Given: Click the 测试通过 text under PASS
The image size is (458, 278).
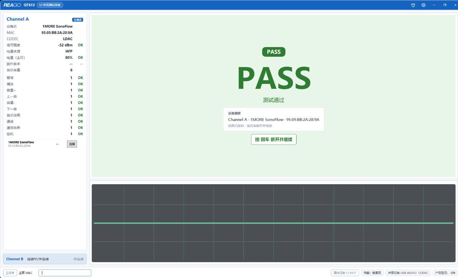Looking at the screenshot, I should pyautogui.click(x=273, y=100).
